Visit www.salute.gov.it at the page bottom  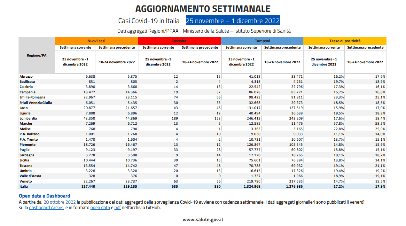tap(203, 220)
